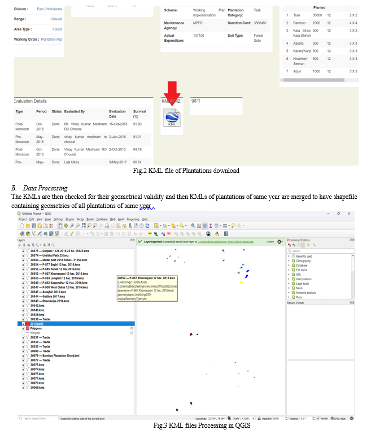Open the Plugins menu
Image resolution: width=371 pixels, height=434 pixels.
[x=69, y=219]
